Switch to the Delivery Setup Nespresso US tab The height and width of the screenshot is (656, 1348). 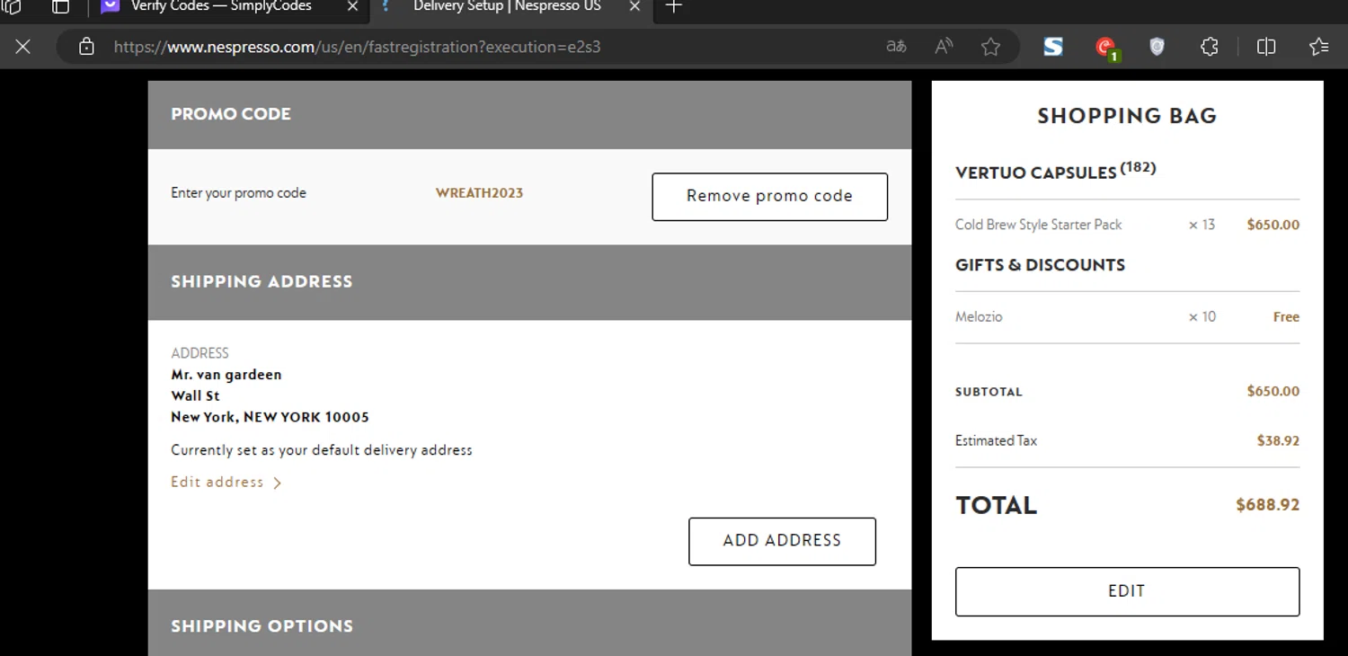(507, 7)
